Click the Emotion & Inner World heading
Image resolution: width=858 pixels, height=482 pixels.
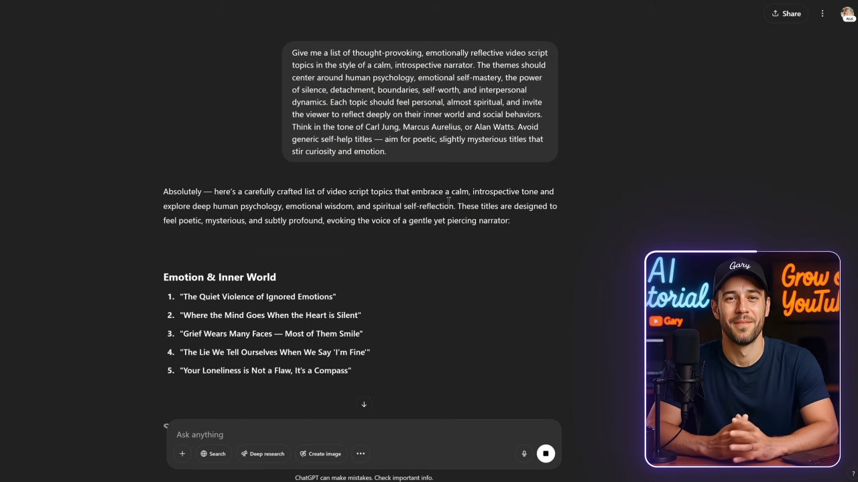coord(219,277)
